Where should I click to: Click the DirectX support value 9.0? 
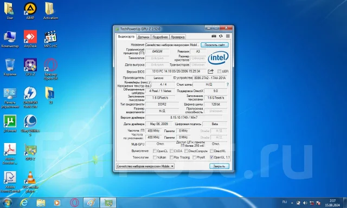coord(216,91)
